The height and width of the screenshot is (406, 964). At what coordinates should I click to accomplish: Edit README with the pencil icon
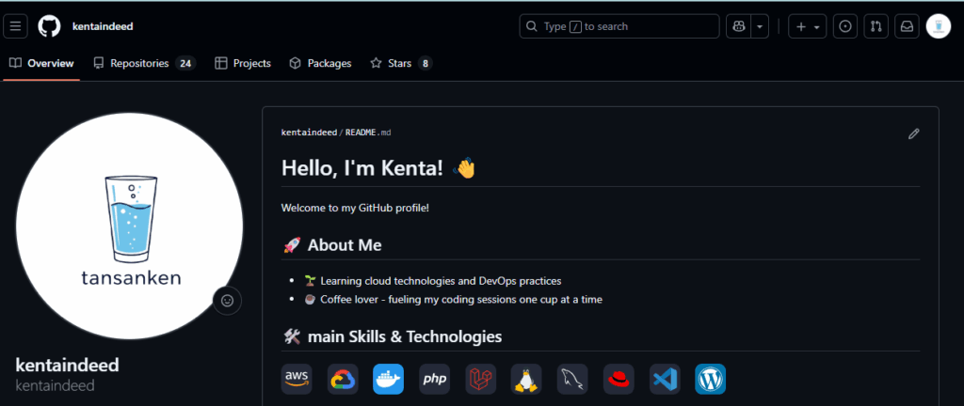point(913,134)
